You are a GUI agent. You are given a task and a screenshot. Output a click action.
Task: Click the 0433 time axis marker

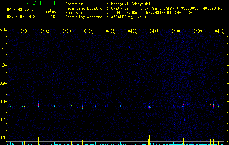[x=67, y=31]
